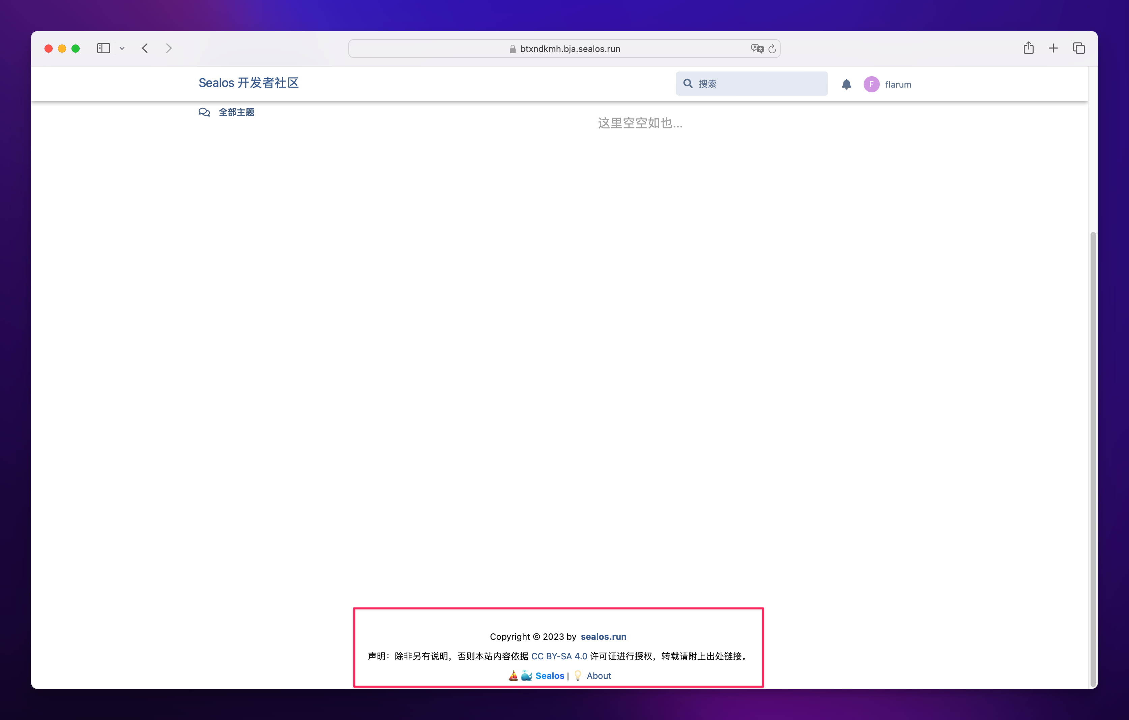The image size is (1129, 720).
Task: Open the notifications bell
Action: (x=847, y=84)
